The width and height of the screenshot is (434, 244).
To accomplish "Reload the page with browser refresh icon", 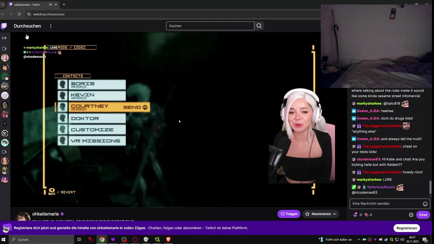I will coord(19,14).
